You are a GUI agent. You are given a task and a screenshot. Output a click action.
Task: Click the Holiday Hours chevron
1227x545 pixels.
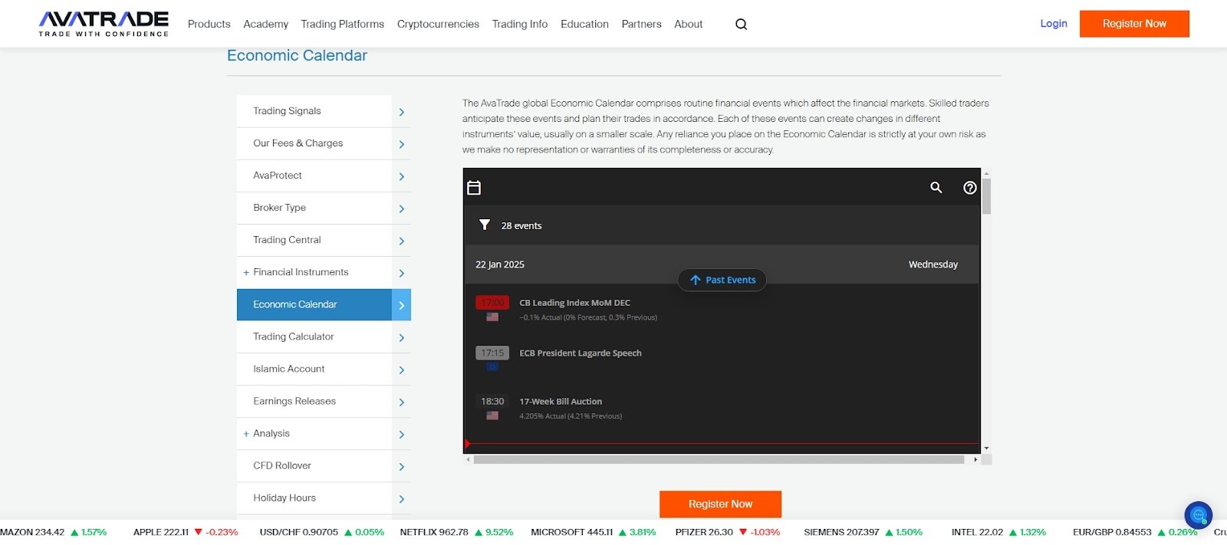point(401,498)
